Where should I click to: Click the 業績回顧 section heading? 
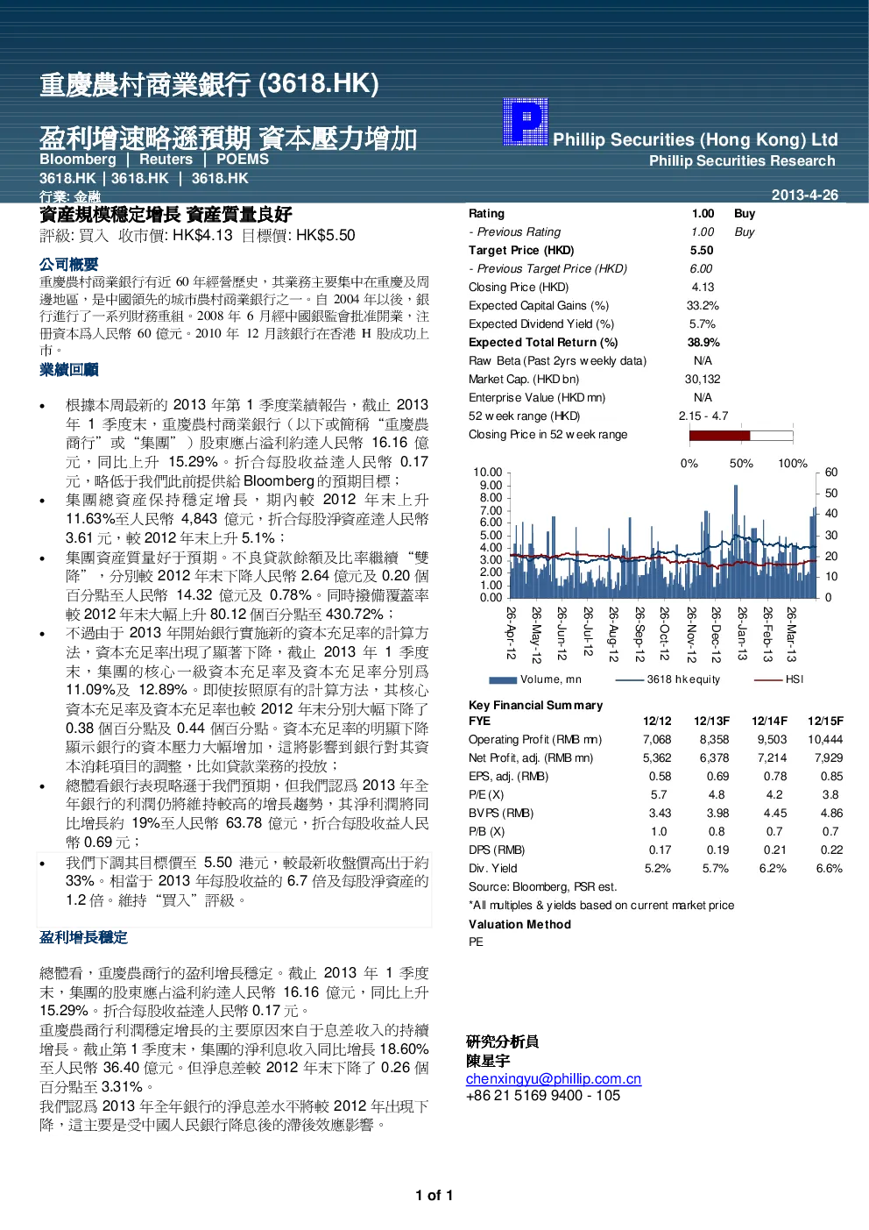point(69,370)
